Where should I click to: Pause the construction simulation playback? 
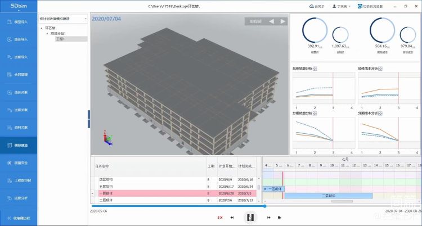(251, 217)
